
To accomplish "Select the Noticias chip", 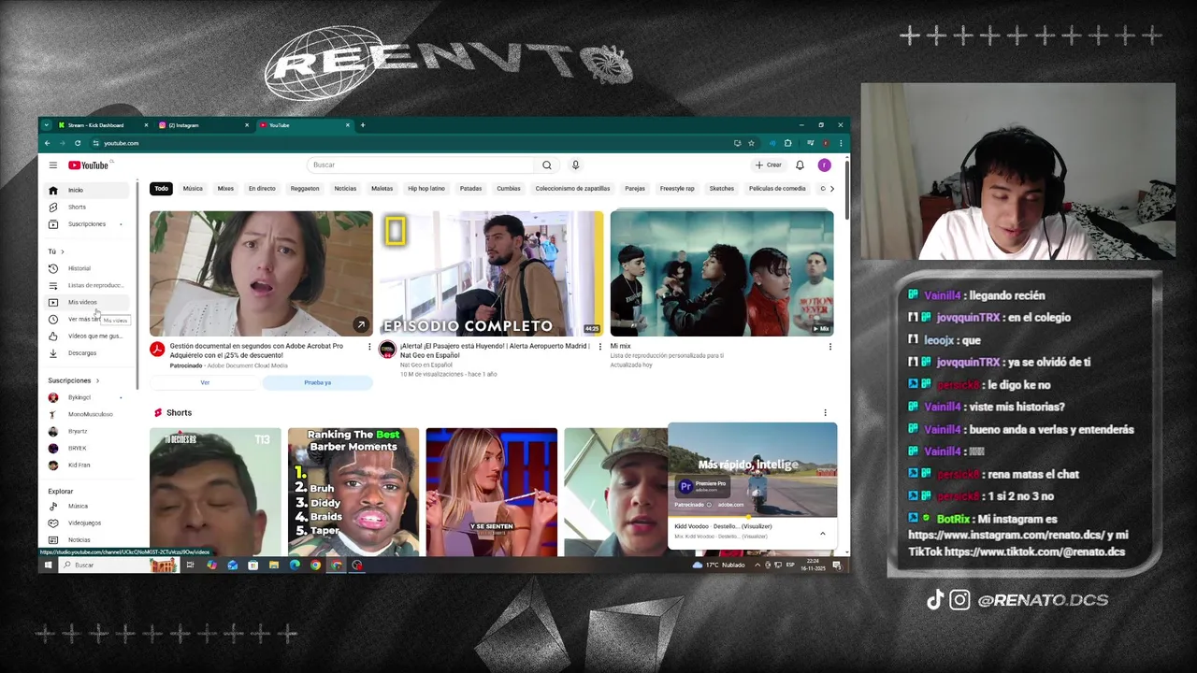I will click(345, 189).
